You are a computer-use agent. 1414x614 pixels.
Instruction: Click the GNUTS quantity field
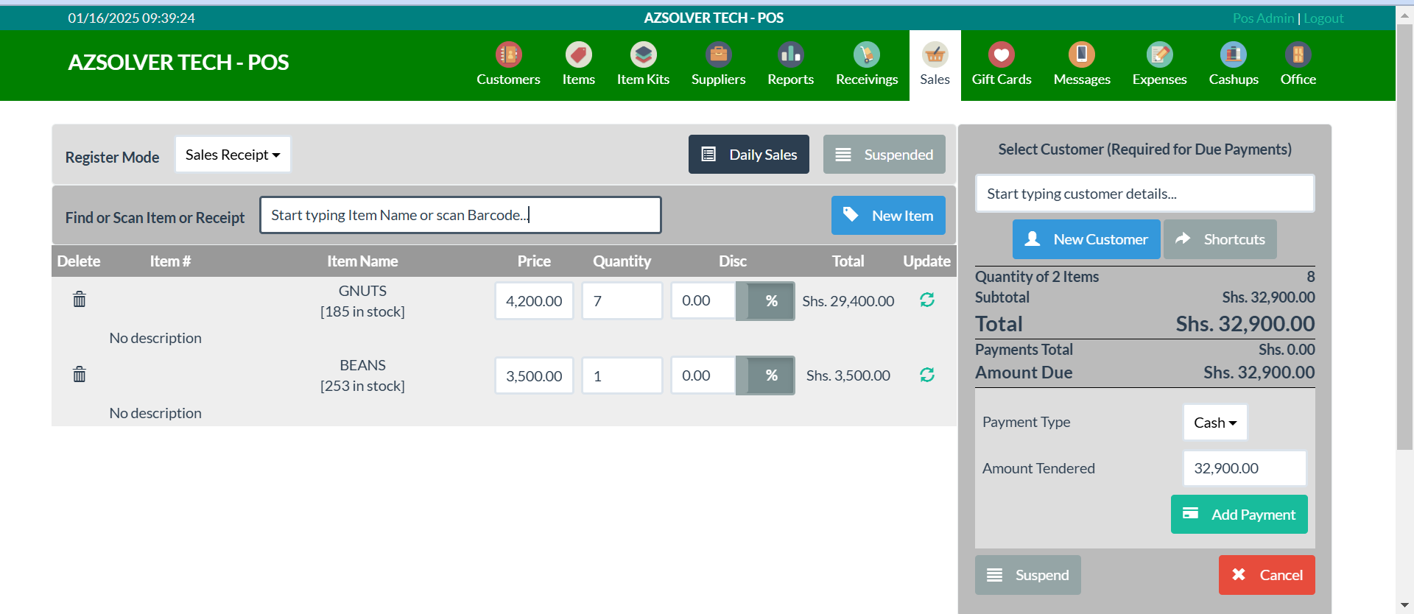622,301
